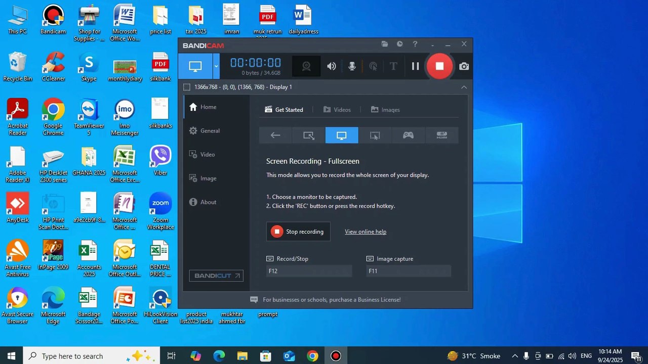Toggle the microphone recording
648x364 pixels.
[x=352, y=66]
